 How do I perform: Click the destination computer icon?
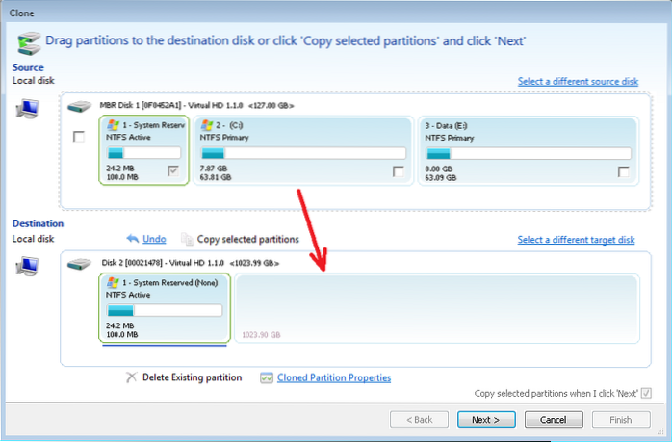tap(27, 266)
